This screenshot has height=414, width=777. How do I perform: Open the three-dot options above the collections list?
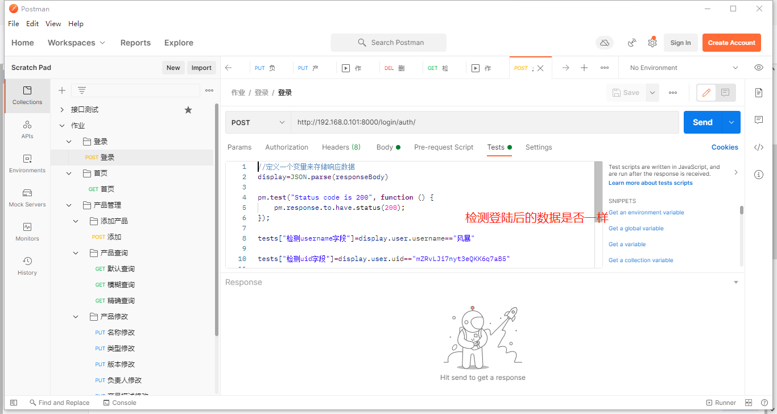click(x=209, y=90)
